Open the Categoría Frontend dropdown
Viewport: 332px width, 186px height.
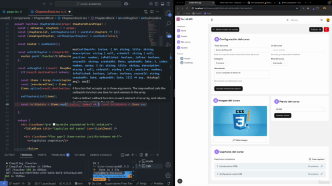[x=221, y=63]
